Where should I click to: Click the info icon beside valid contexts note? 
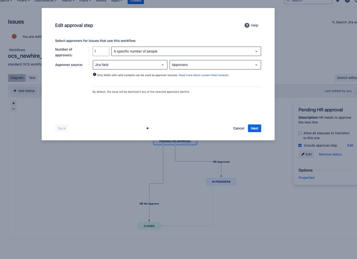[94, 74]
